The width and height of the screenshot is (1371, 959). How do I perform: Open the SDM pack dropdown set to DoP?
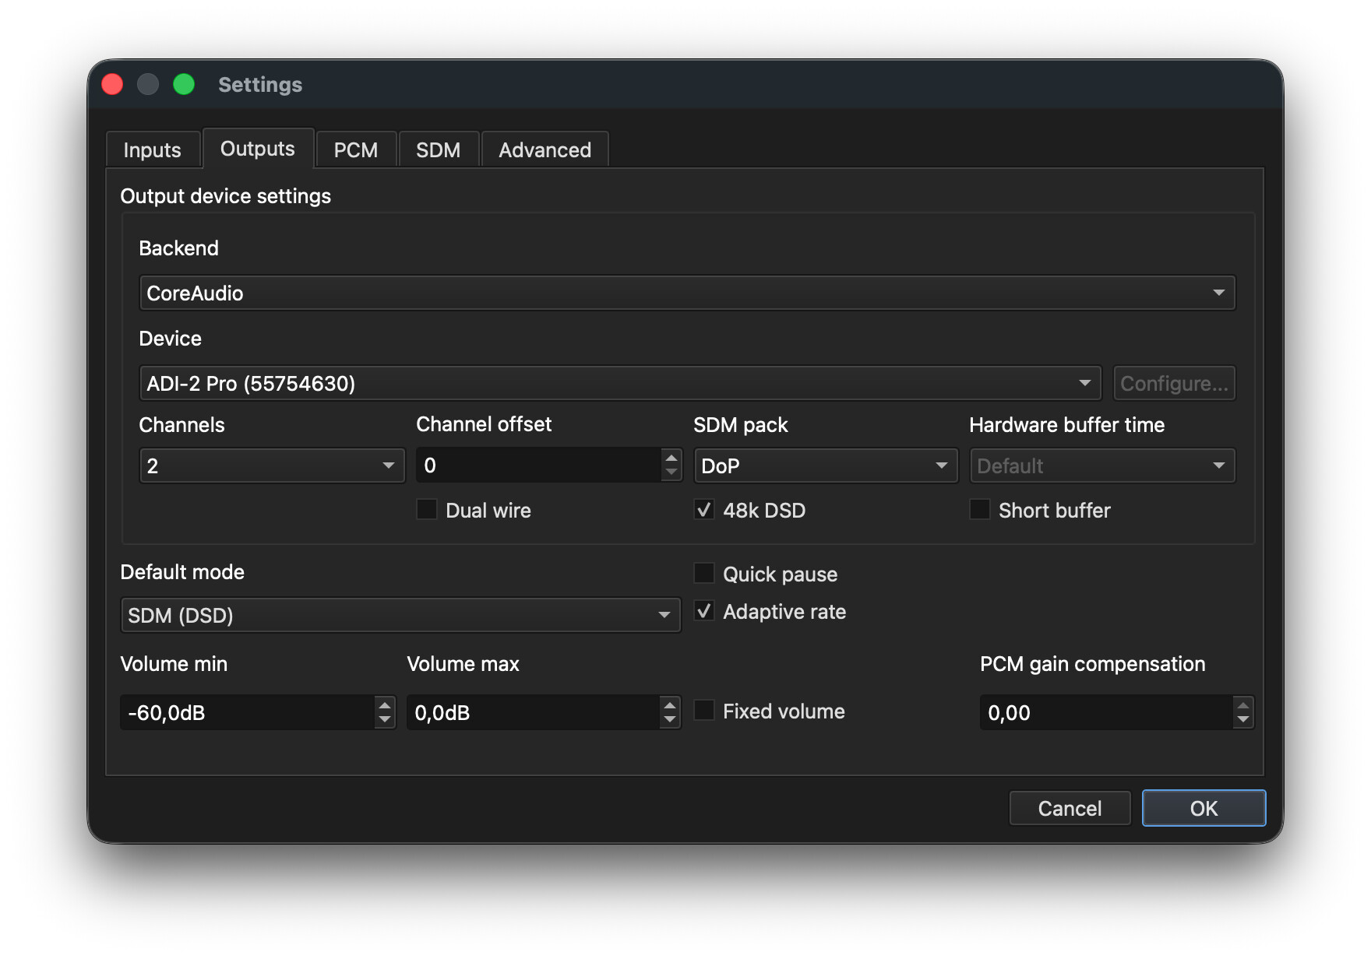coord(825,466)
